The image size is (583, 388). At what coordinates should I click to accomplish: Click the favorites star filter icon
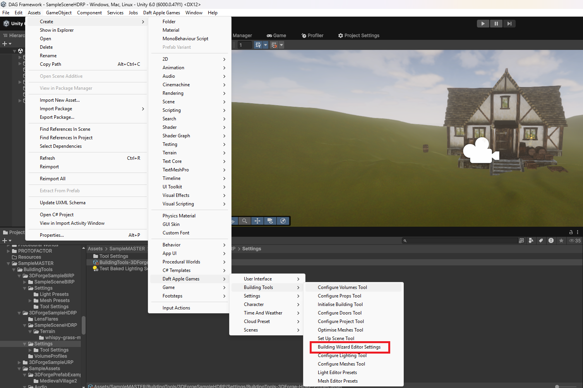pyautogui.click(x=561, y=241)
